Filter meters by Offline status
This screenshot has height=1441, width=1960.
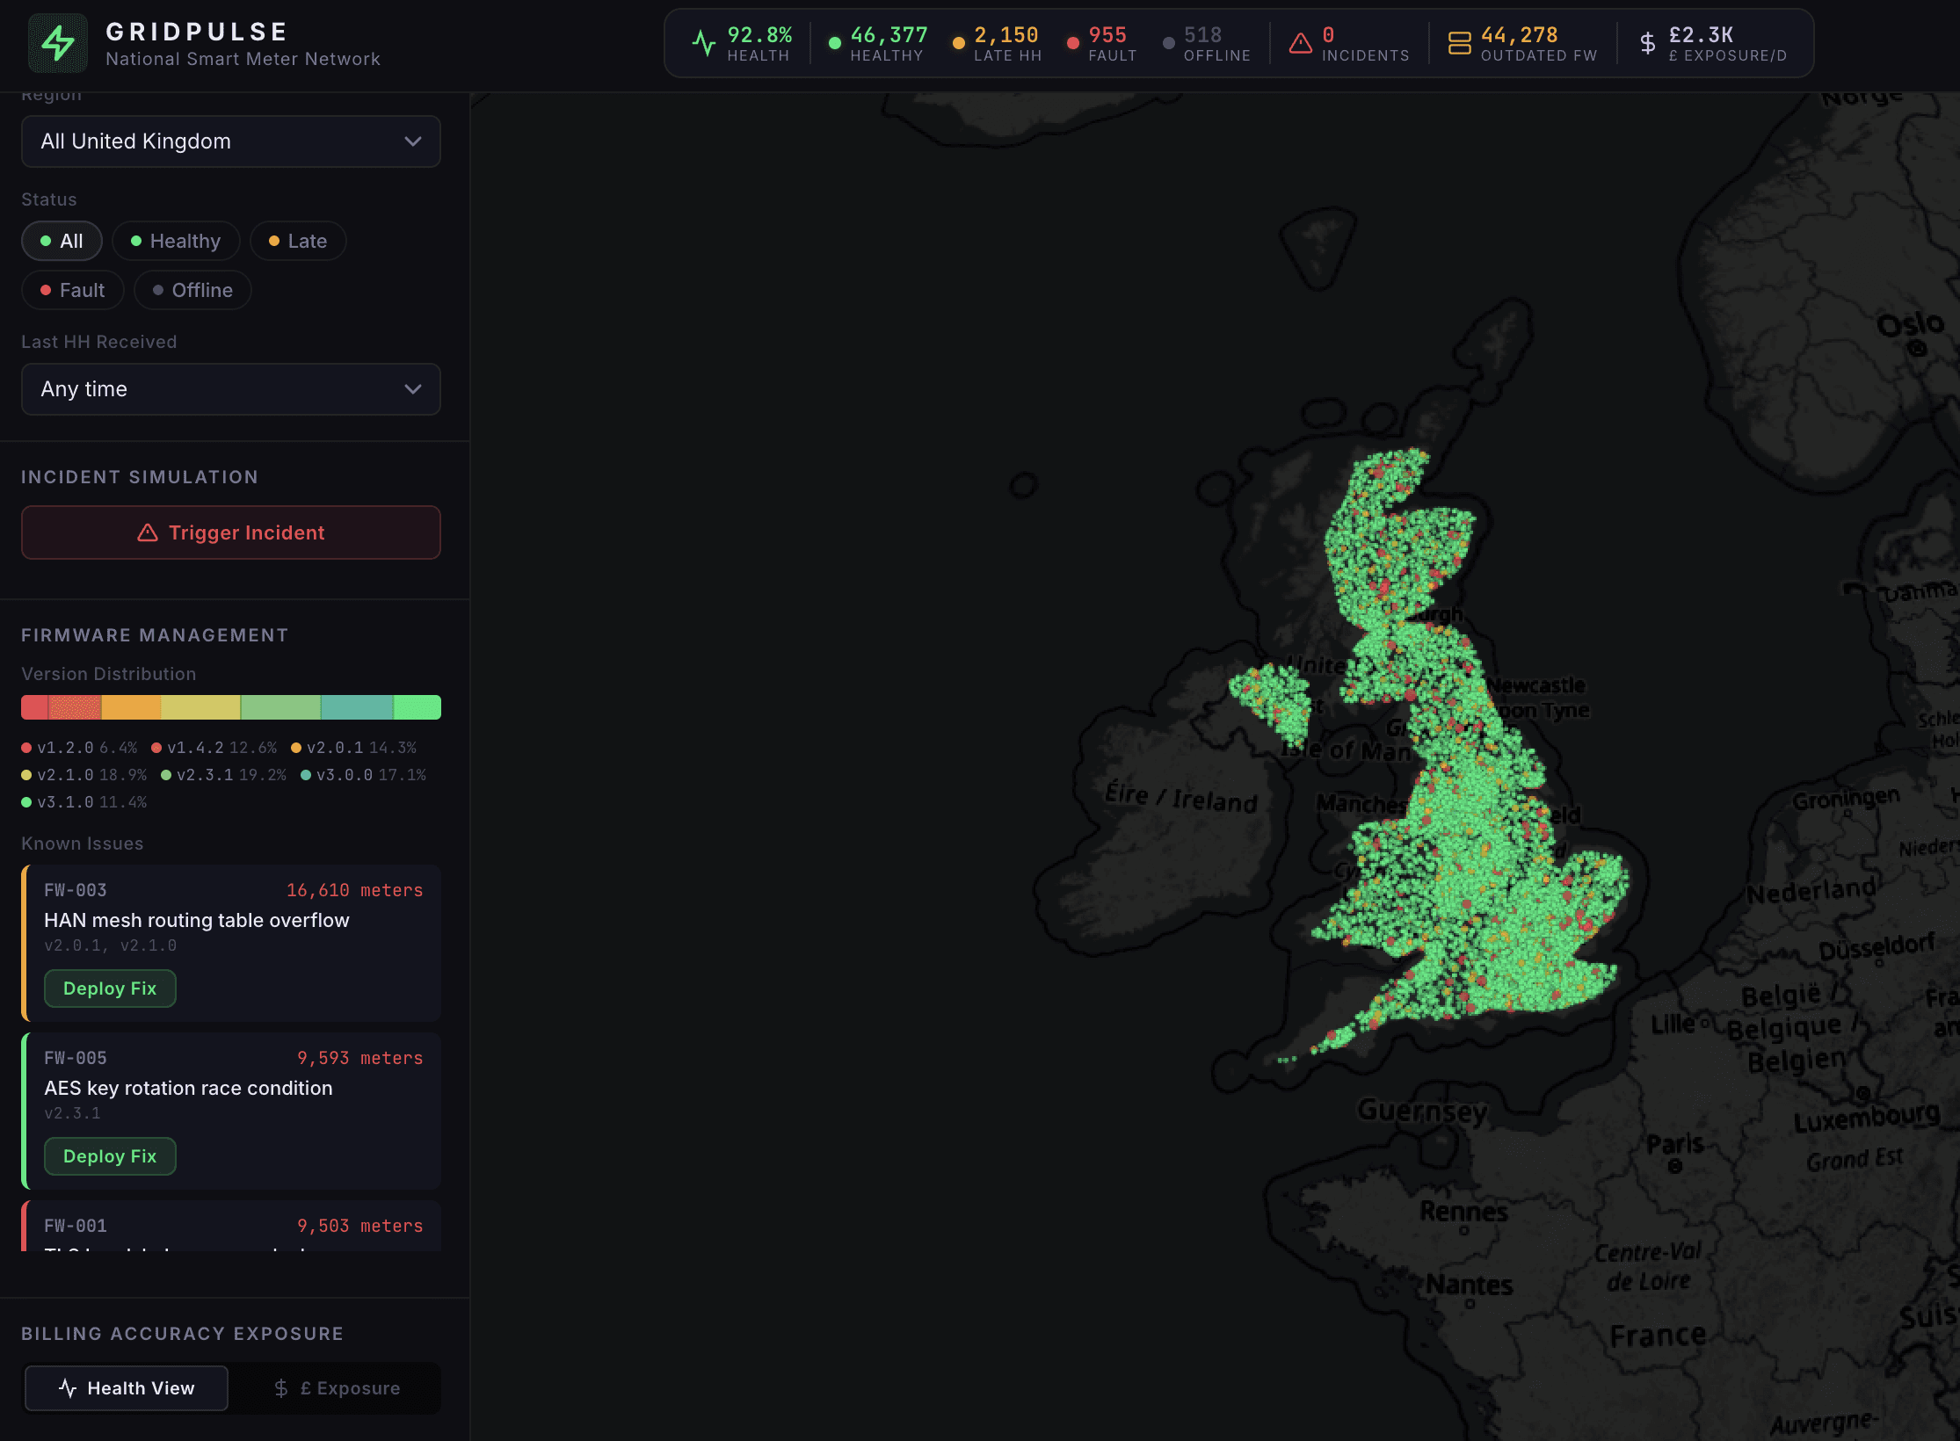coord(192,290)
